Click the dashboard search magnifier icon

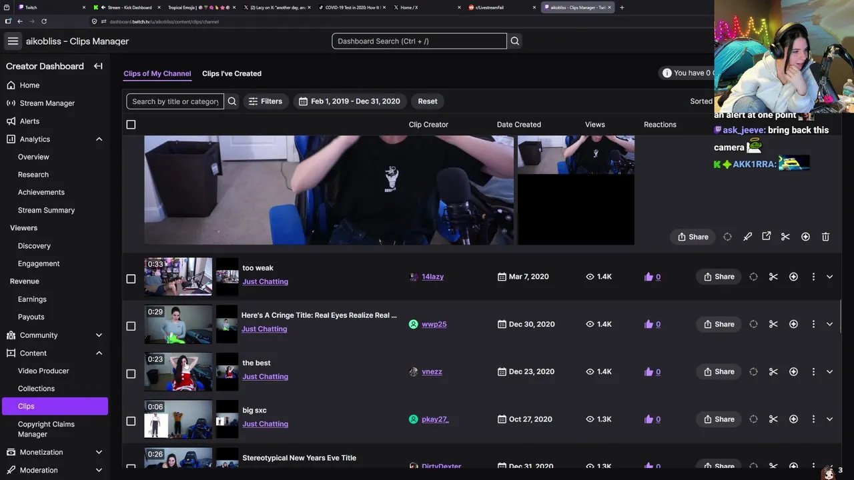pyautogui.click(x=514, y=41)
